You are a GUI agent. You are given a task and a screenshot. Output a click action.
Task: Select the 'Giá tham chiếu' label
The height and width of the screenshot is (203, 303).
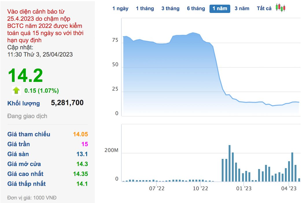(29, 134)
